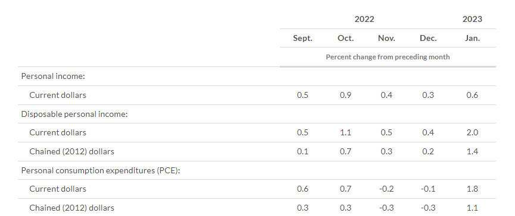Click the Nov. column header
The width and height of the screenshot is (515, 216).
386,39
